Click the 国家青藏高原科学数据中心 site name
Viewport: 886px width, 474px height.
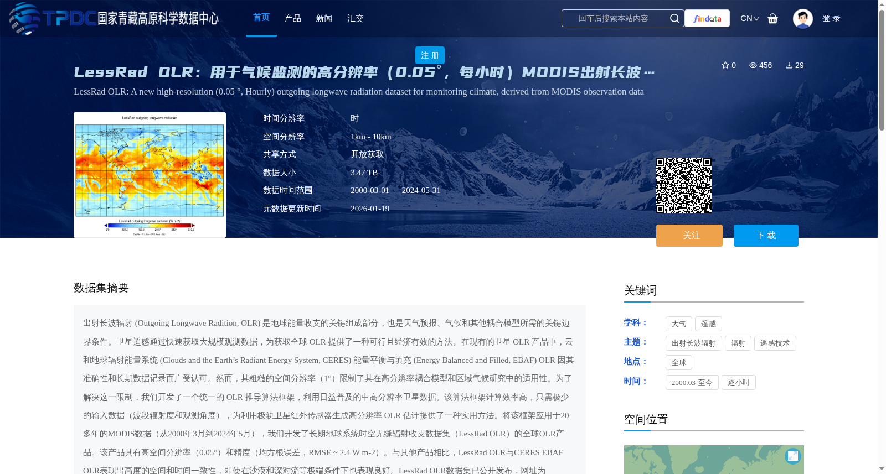tap(158, 18)
